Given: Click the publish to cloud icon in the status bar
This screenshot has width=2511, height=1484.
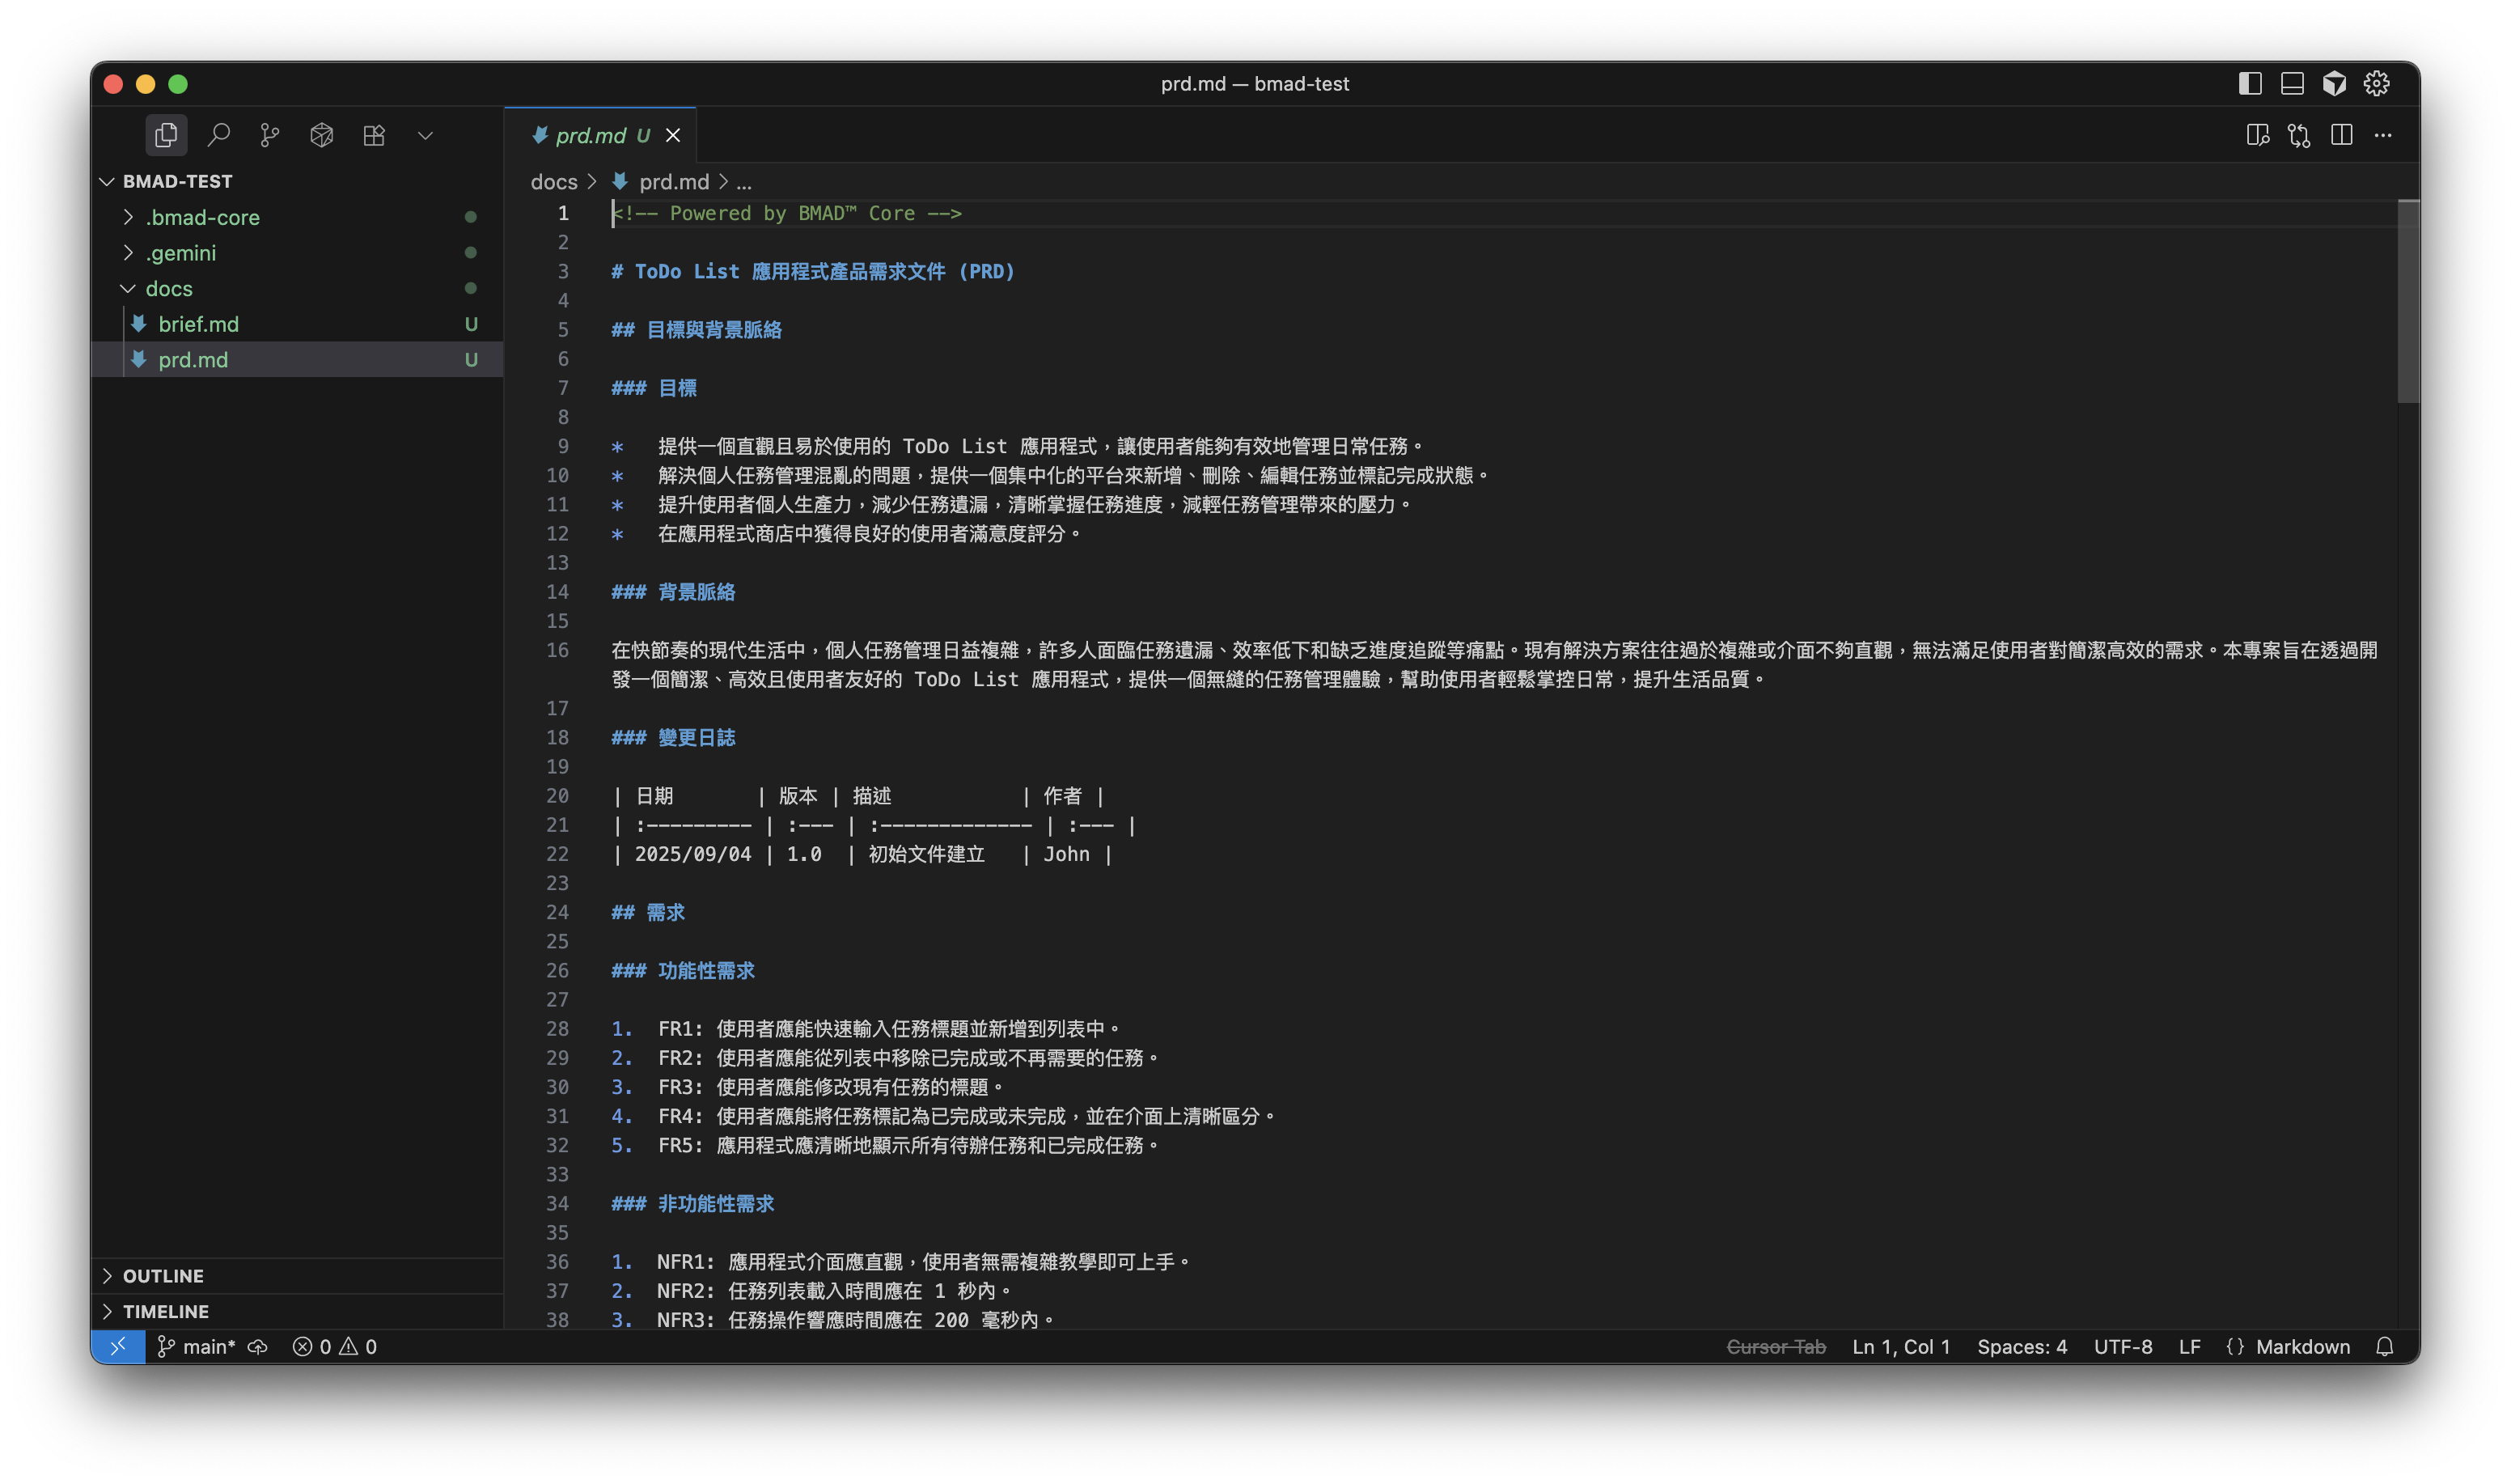Looking at the screenshot, I should (x=258, y=1347).
